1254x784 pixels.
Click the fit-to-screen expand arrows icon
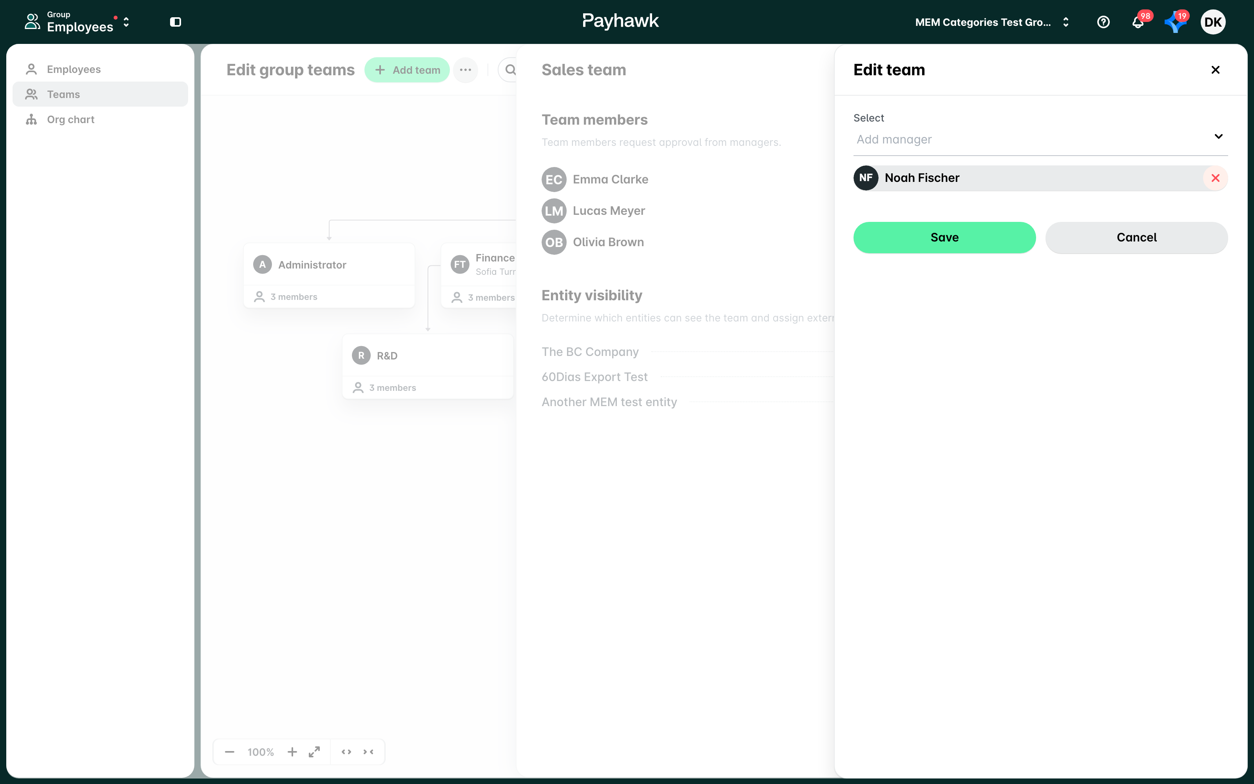tap(314, 752)
